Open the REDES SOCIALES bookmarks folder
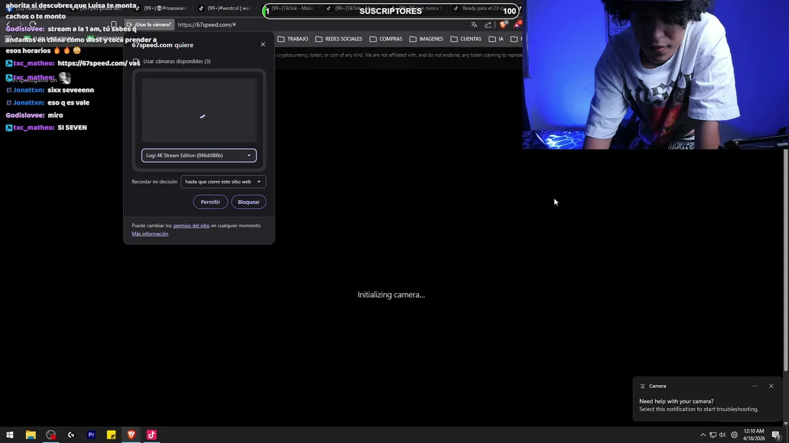This screenshot has width=789, height=443. [338, 39]
